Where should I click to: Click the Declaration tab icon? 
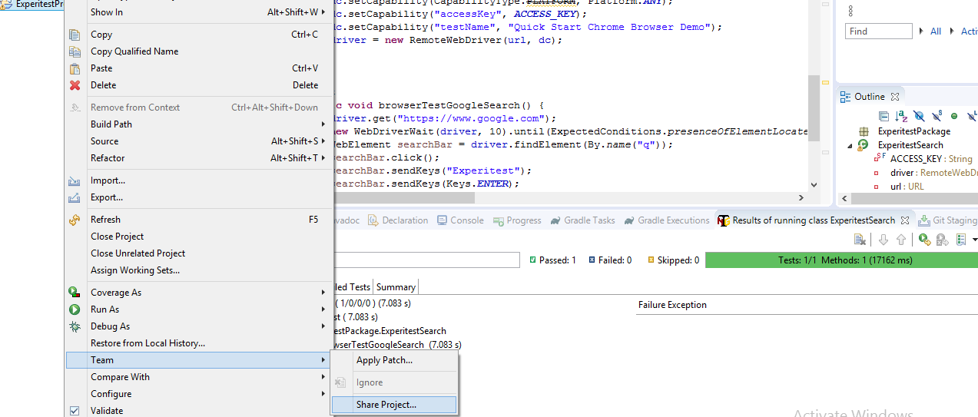(x=373, y=220)
